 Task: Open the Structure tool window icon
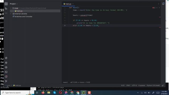tap(6, 8)
